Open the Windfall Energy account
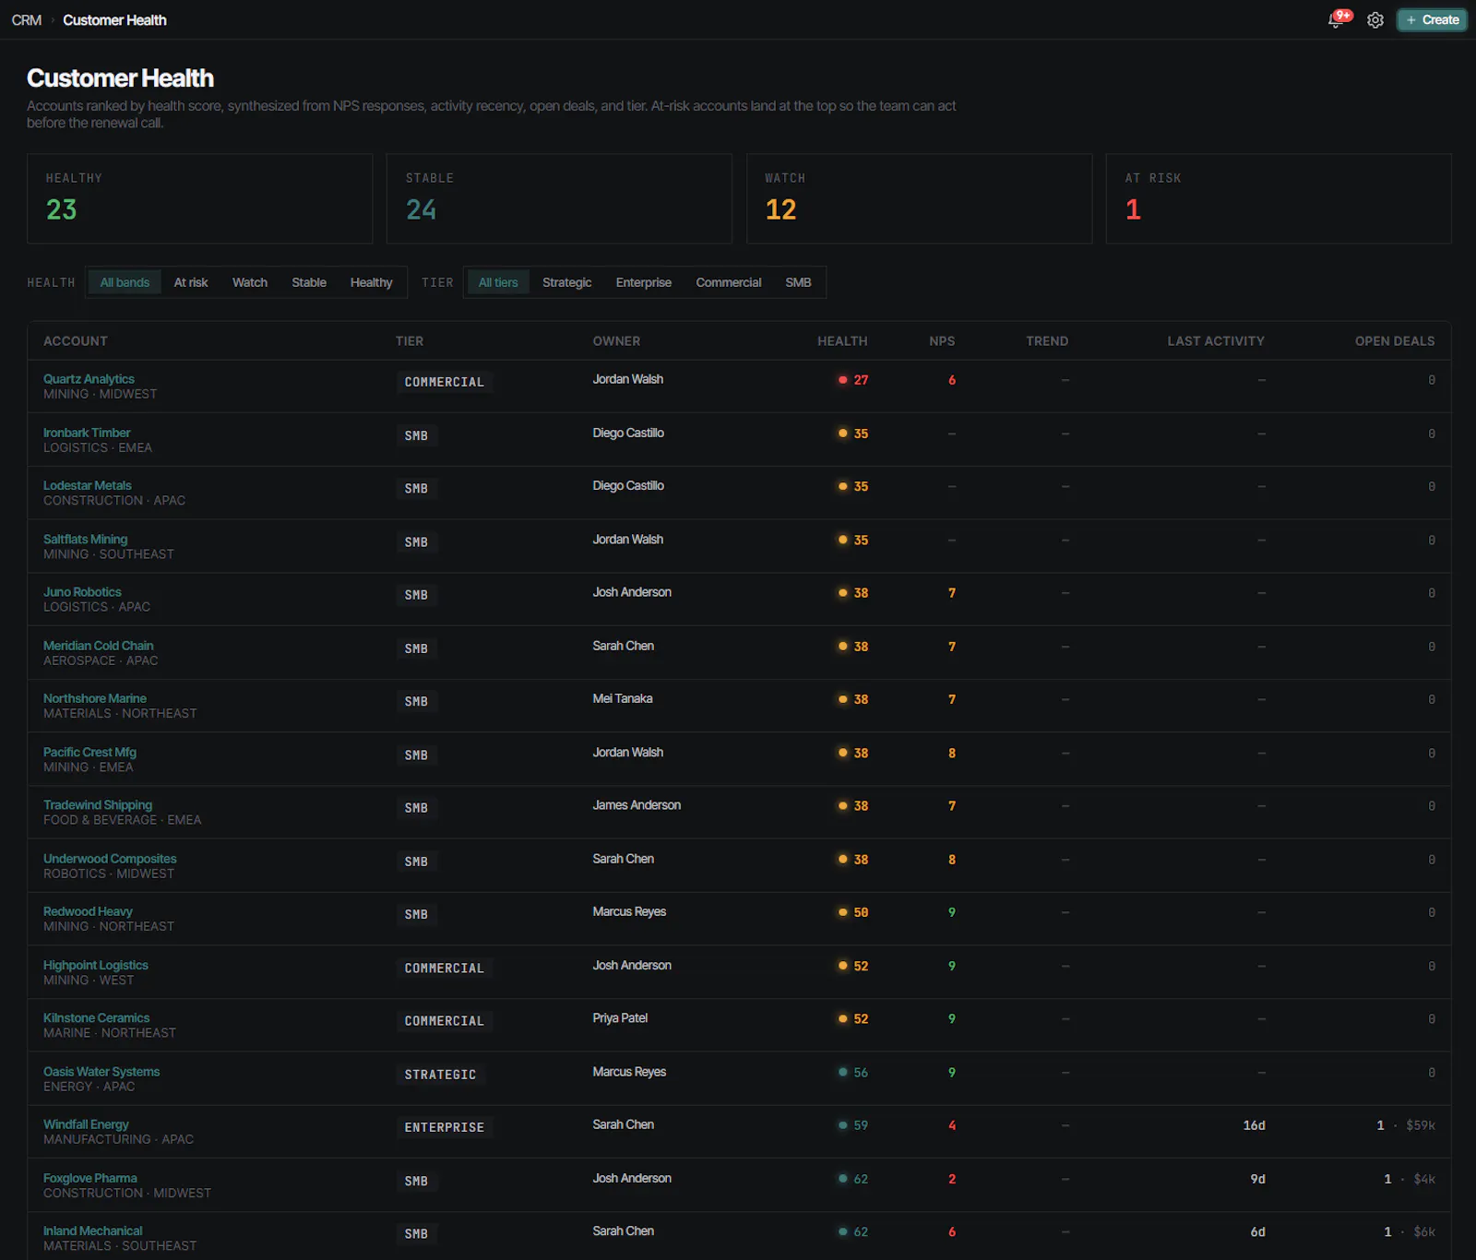The width and height of the screenshot is (1476, 1260). point(86,1124)
